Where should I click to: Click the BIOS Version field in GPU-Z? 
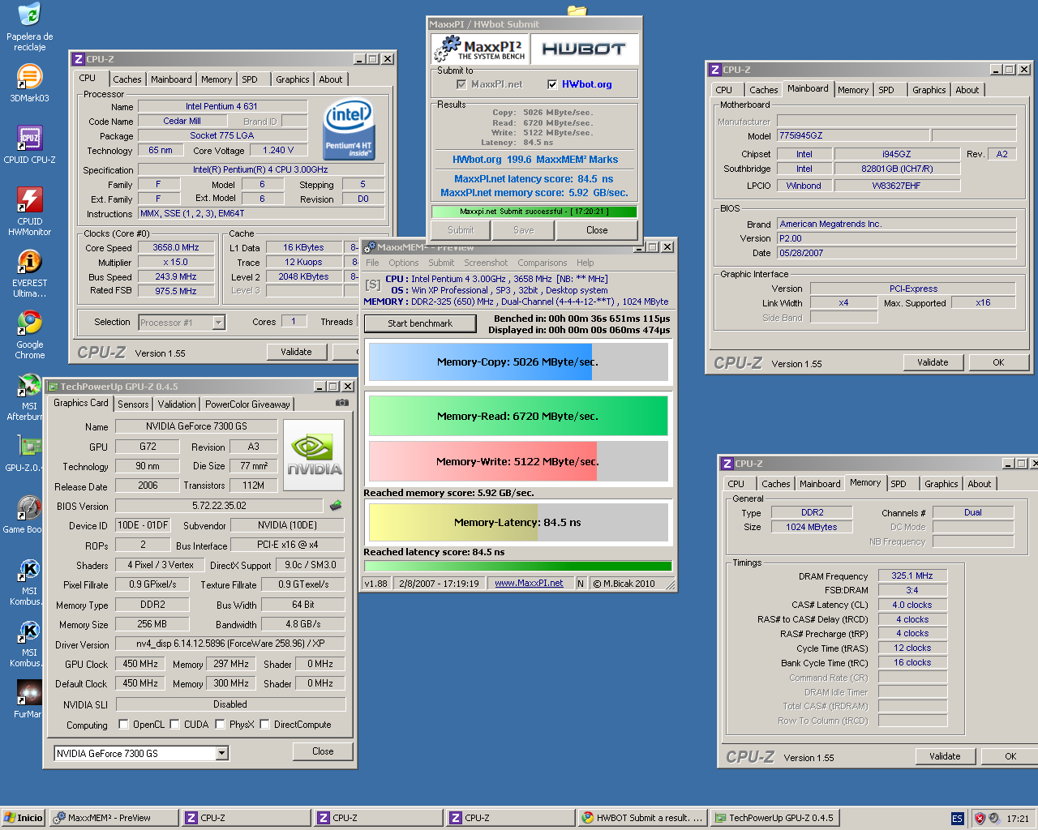point(219,506)
